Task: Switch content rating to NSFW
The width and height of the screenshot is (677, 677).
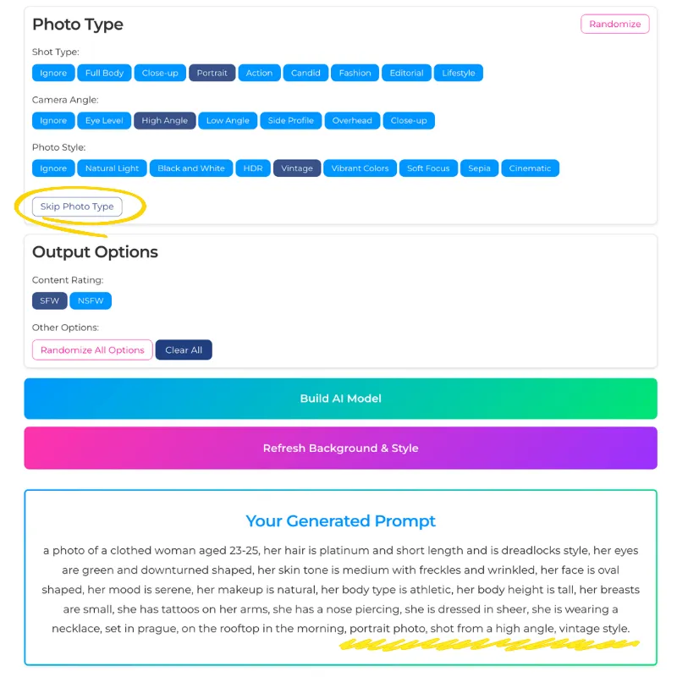Action: click(91, 300)
